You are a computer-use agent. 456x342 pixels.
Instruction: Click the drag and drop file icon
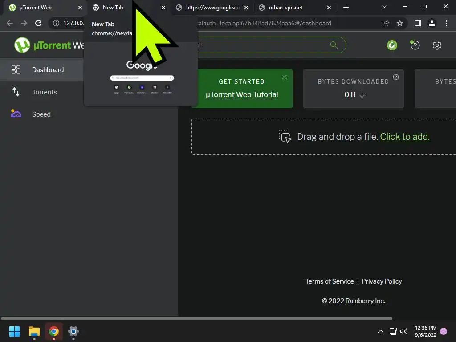(x=285, y=137)
